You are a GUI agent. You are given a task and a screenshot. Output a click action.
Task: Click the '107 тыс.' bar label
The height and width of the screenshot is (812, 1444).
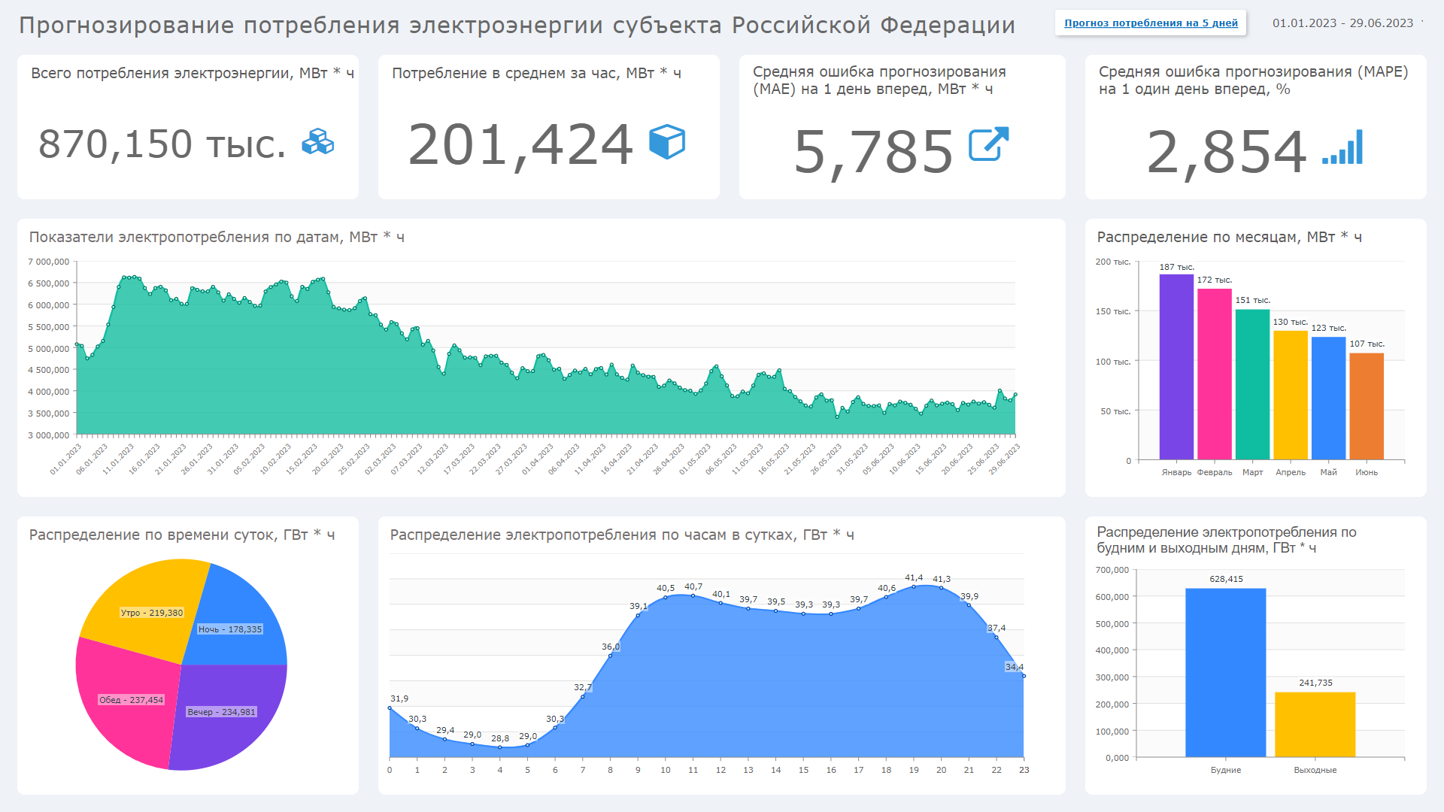(x=1367, y=344)
